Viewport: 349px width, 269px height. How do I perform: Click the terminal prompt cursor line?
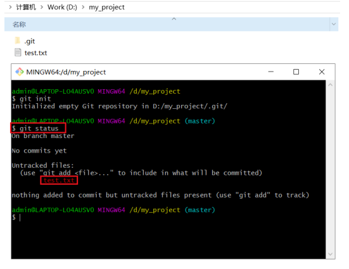pos(16,217)
